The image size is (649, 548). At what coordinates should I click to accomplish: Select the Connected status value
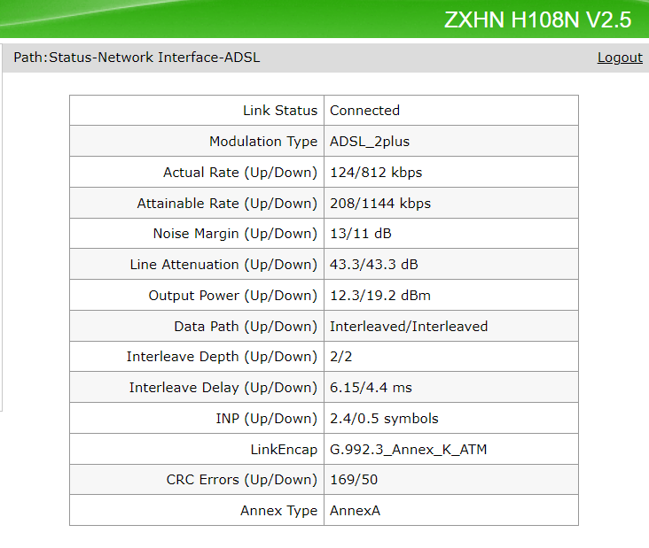tap(364, 111)
